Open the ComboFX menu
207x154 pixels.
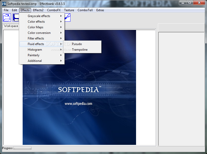(54, 10)
